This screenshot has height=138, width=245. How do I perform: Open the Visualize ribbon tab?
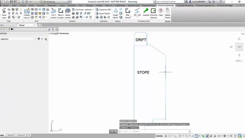(x=41, y=5)
